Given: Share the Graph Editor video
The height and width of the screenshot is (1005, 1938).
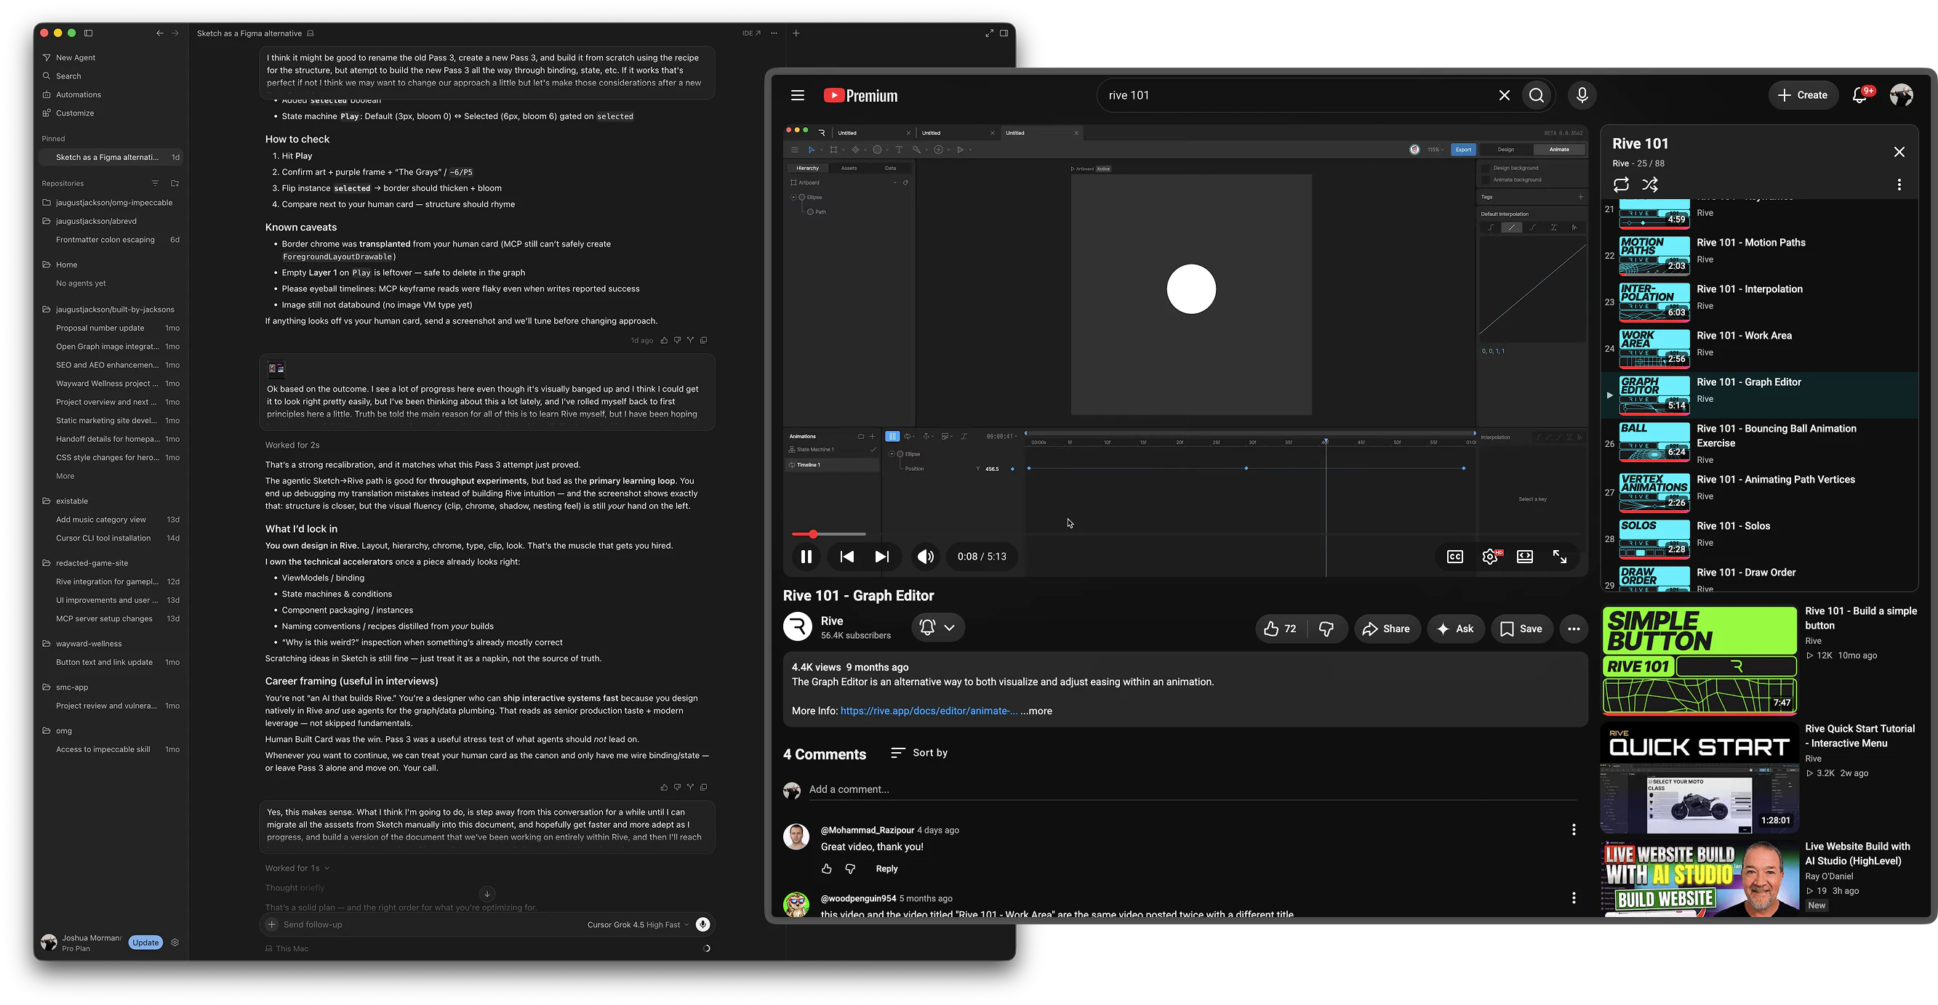Looking at the screenshot, I should 1387,629.
